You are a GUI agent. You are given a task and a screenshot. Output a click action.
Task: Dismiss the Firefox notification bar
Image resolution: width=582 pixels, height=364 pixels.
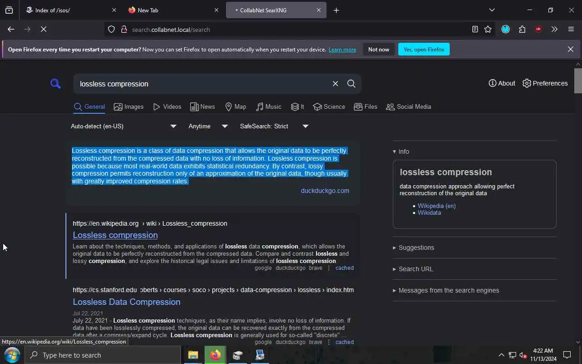click(571, 49)
